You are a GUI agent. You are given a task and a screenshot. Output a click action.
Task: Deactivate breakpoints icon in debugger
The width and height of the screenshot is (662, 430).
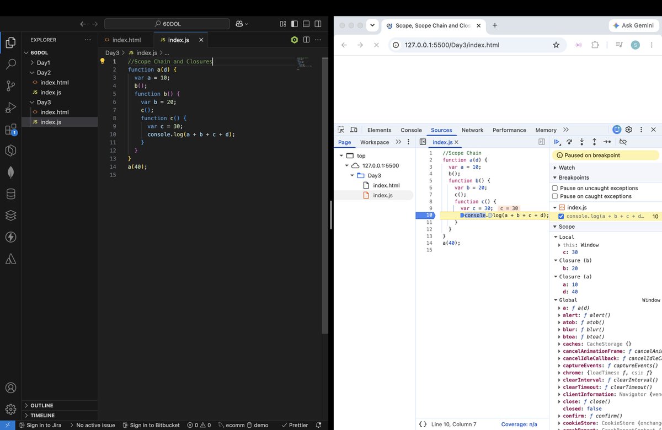coord(623,142)
